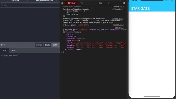Viewport: 176px width, 99px height.
Task: Focus the inspector filter... field
Action: (30, 6)
